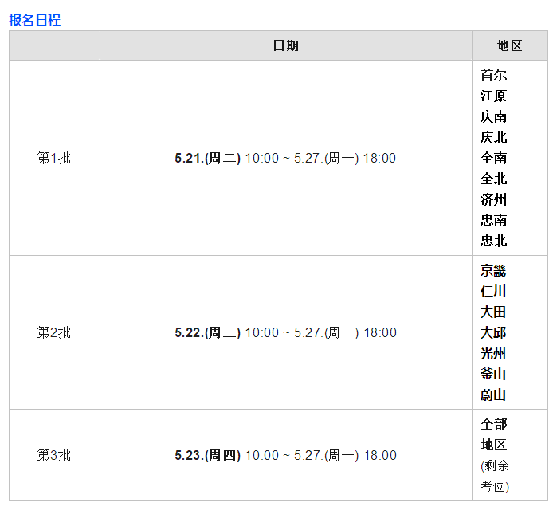Select the 日期 column header
This screenshot has height=510, width=557.
click(x=285, y=45)
